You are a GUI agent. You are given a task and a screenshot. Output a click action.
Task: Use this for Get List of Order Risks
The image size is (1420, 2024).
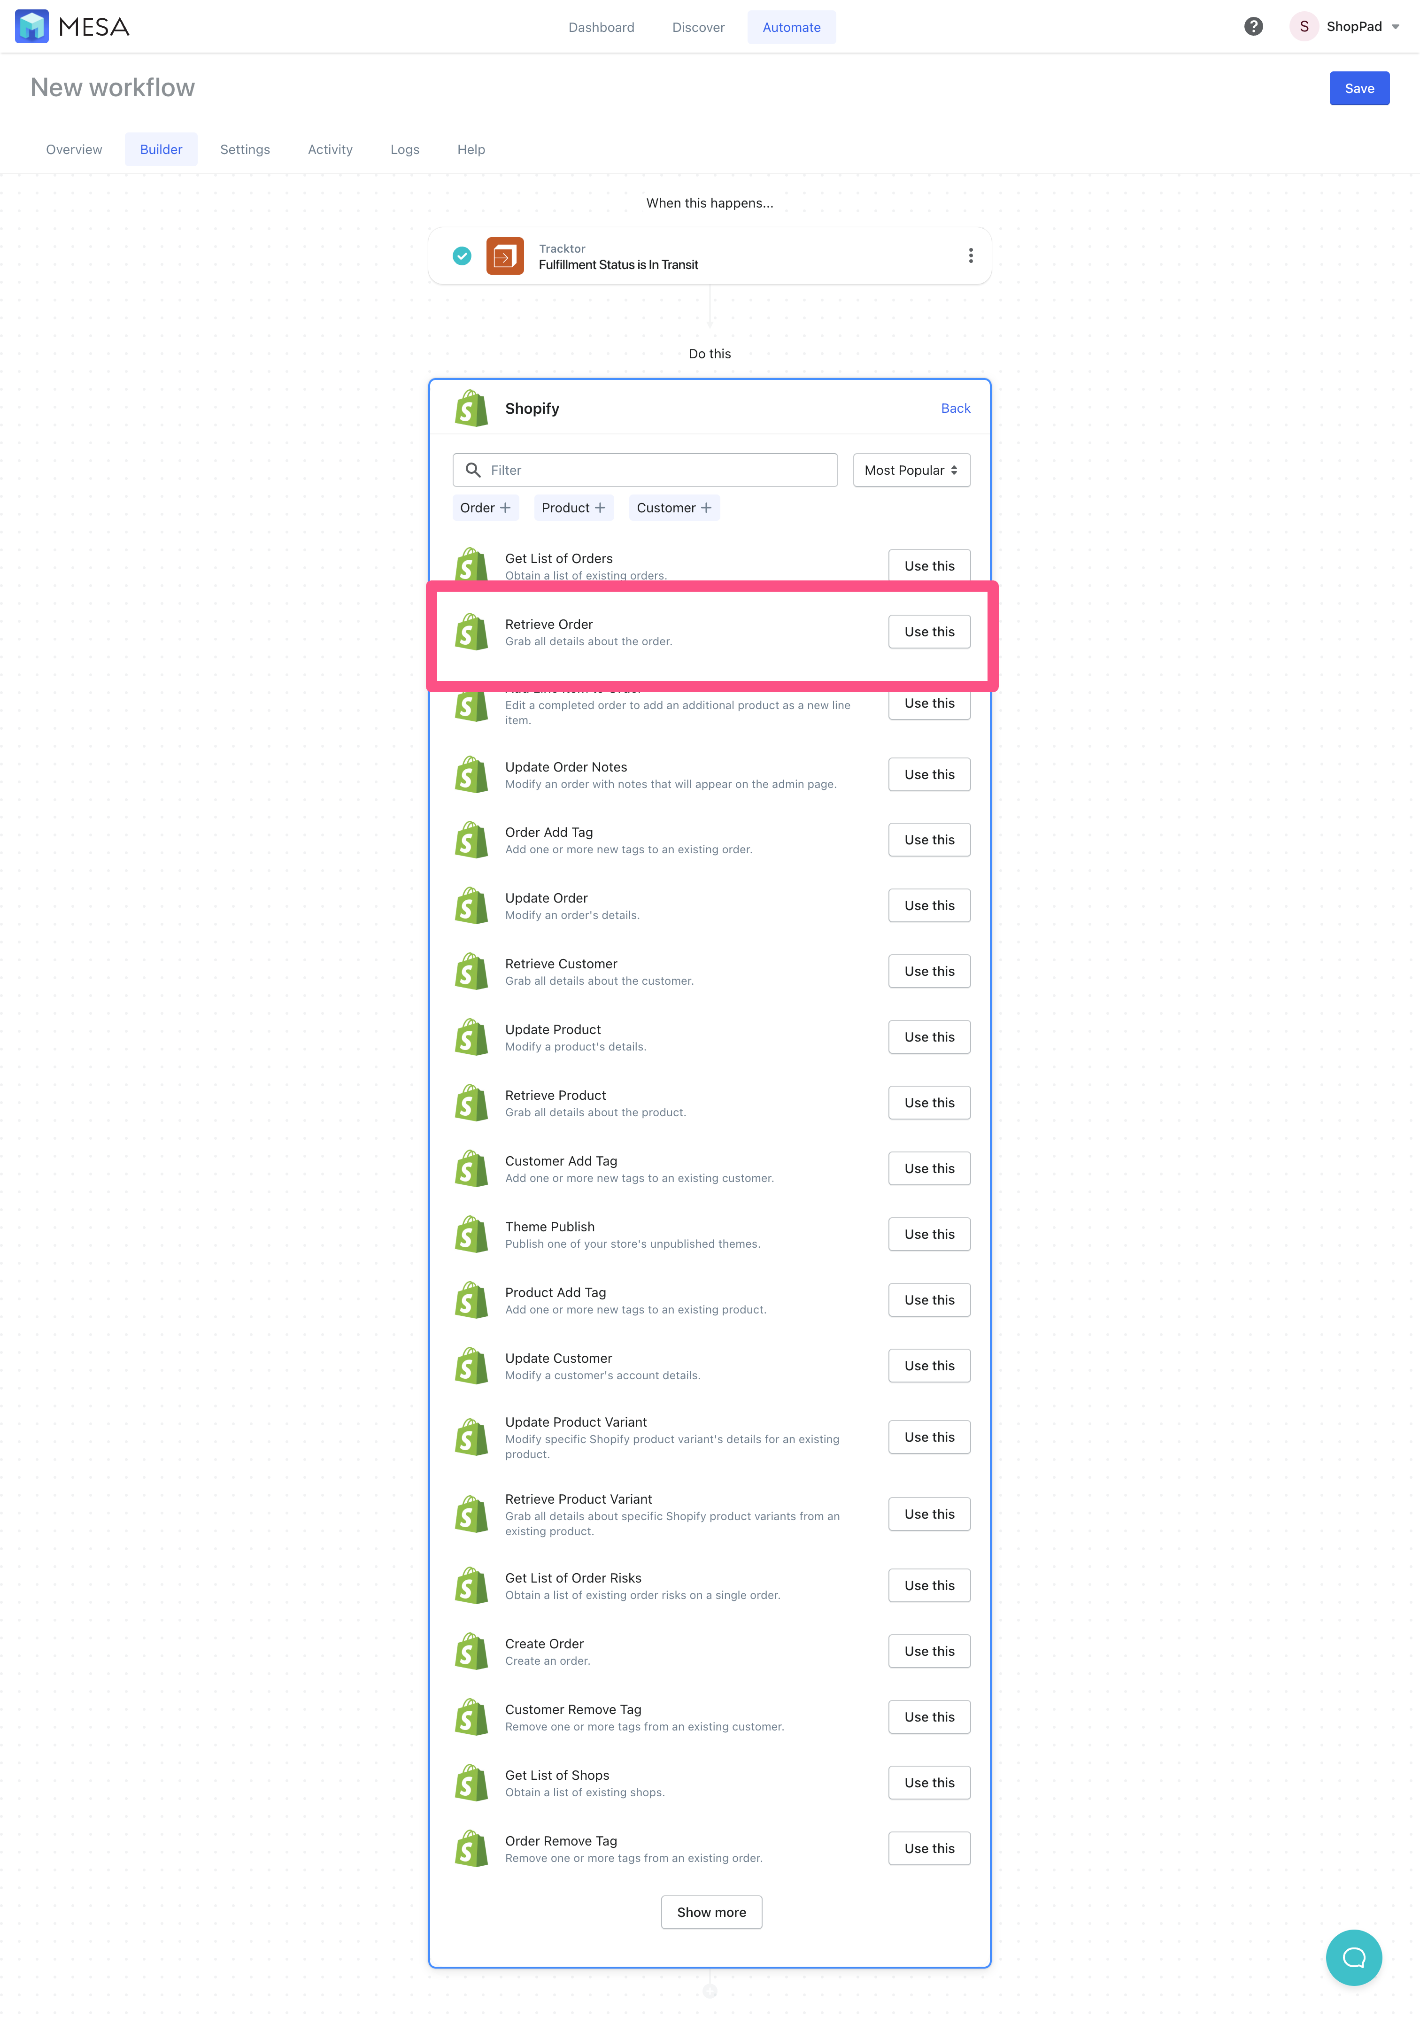coord(929,1586)
